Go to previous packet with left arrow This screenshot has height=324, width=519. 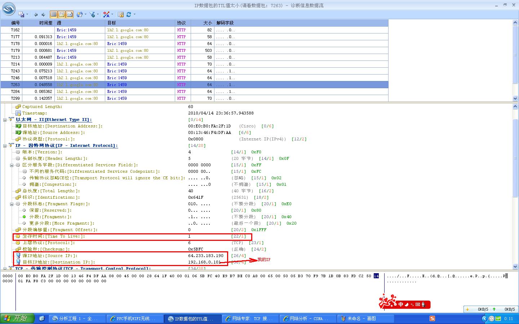point(36,14)
